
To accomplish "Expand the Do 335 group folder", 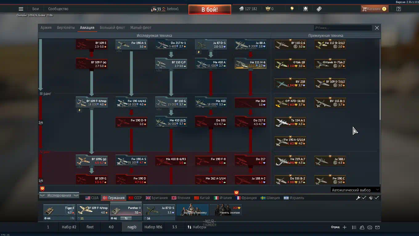I will 211,122.
